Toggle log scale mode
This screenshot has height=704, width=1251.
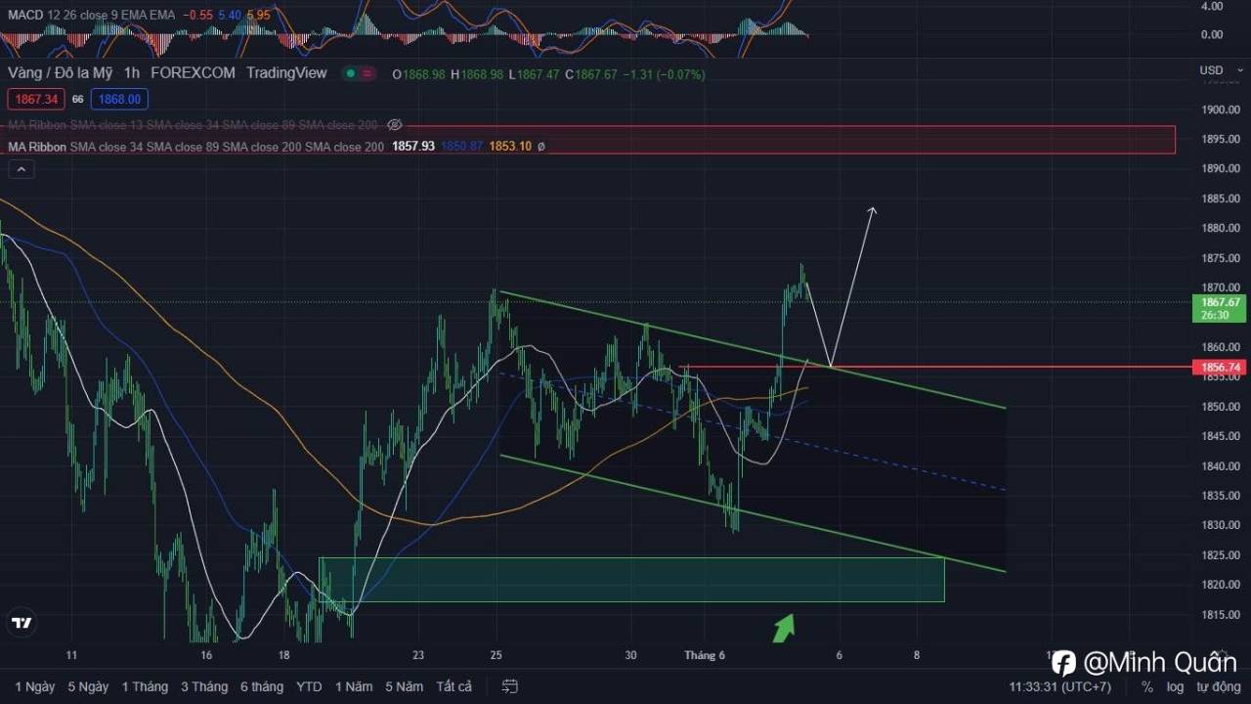1175,686
